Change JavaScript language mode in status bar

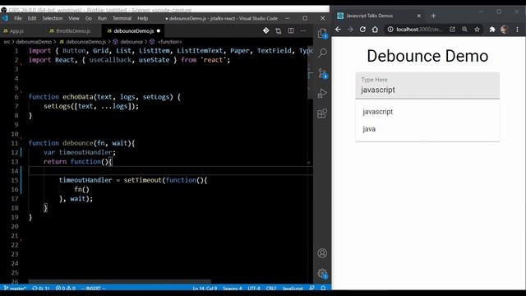pyautogui.click(x=293, y=289)
